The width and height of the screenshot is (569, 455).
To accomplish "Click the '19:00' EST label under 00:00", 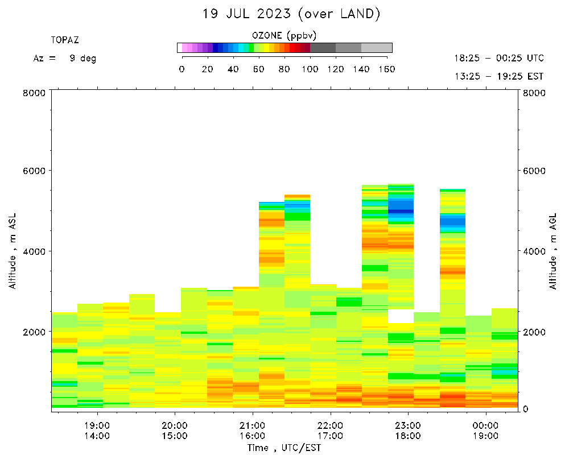I will point(486,436).
